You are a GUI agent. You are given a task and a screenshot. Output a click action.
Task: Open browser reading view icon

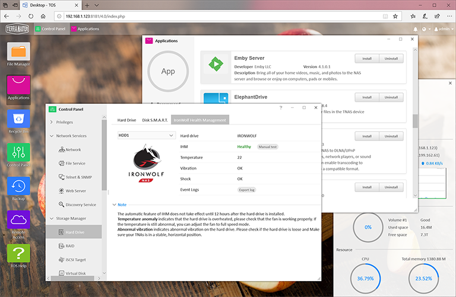[x=385, y=16]
